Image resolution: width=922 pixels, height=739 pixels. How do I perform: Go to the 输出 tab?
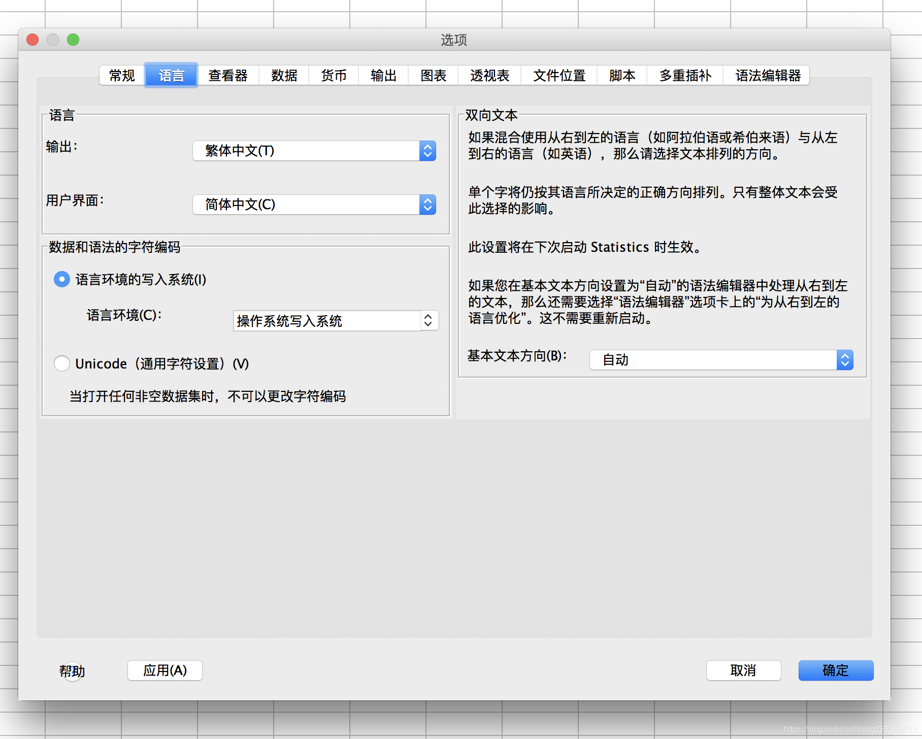(383, 76)
